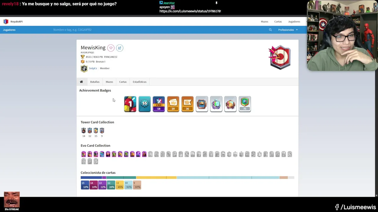378x212 pixels.
Task: Click the trophy icon beside 8533 / 8563 PB
Action: (x=83, y=57)
